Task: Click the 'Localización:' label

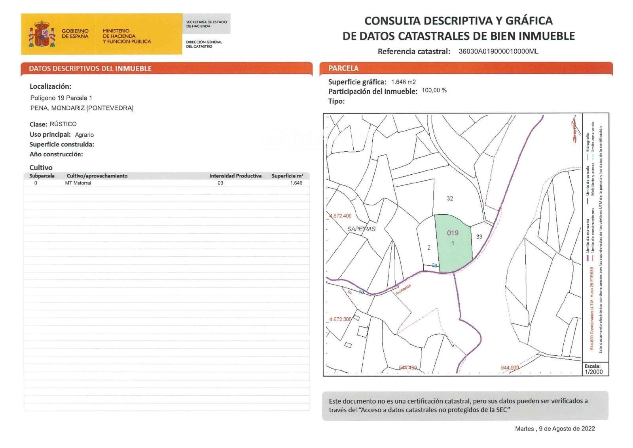Action: pos(51,86)
